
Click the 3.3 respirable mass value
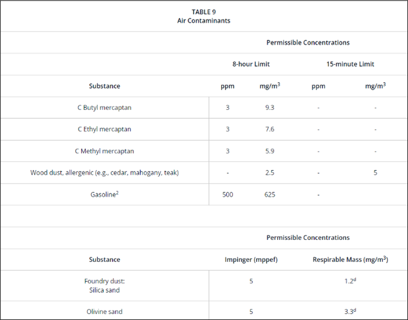pyautogui.click(x=351, y=311)
